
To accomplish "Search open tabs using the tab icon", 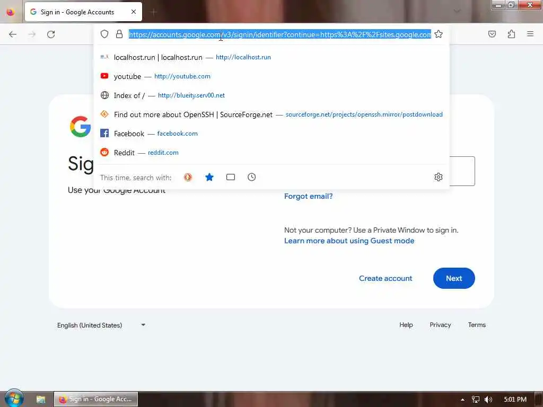I will pyautogui.click(x=231, y=177).
